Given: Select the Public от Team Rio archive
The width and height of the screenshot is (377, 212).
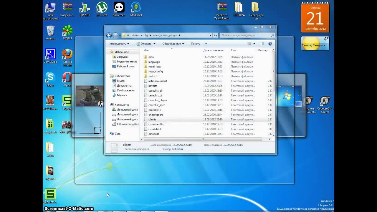Looking at the screenshot, I should 222,11.
